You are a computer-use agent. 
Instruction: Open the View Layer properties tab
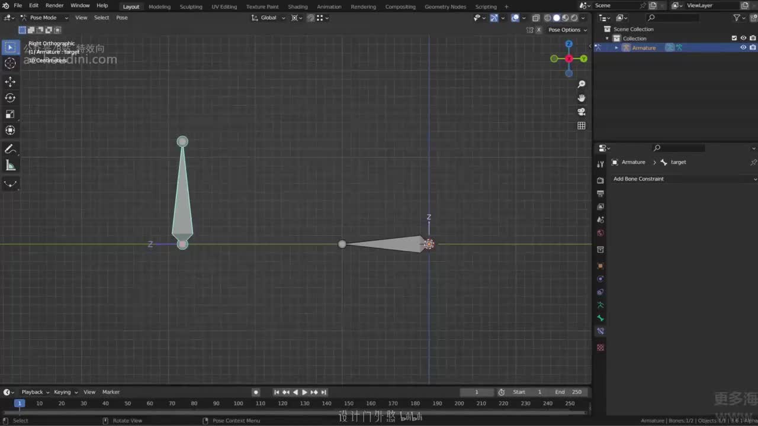pos(600,206)
